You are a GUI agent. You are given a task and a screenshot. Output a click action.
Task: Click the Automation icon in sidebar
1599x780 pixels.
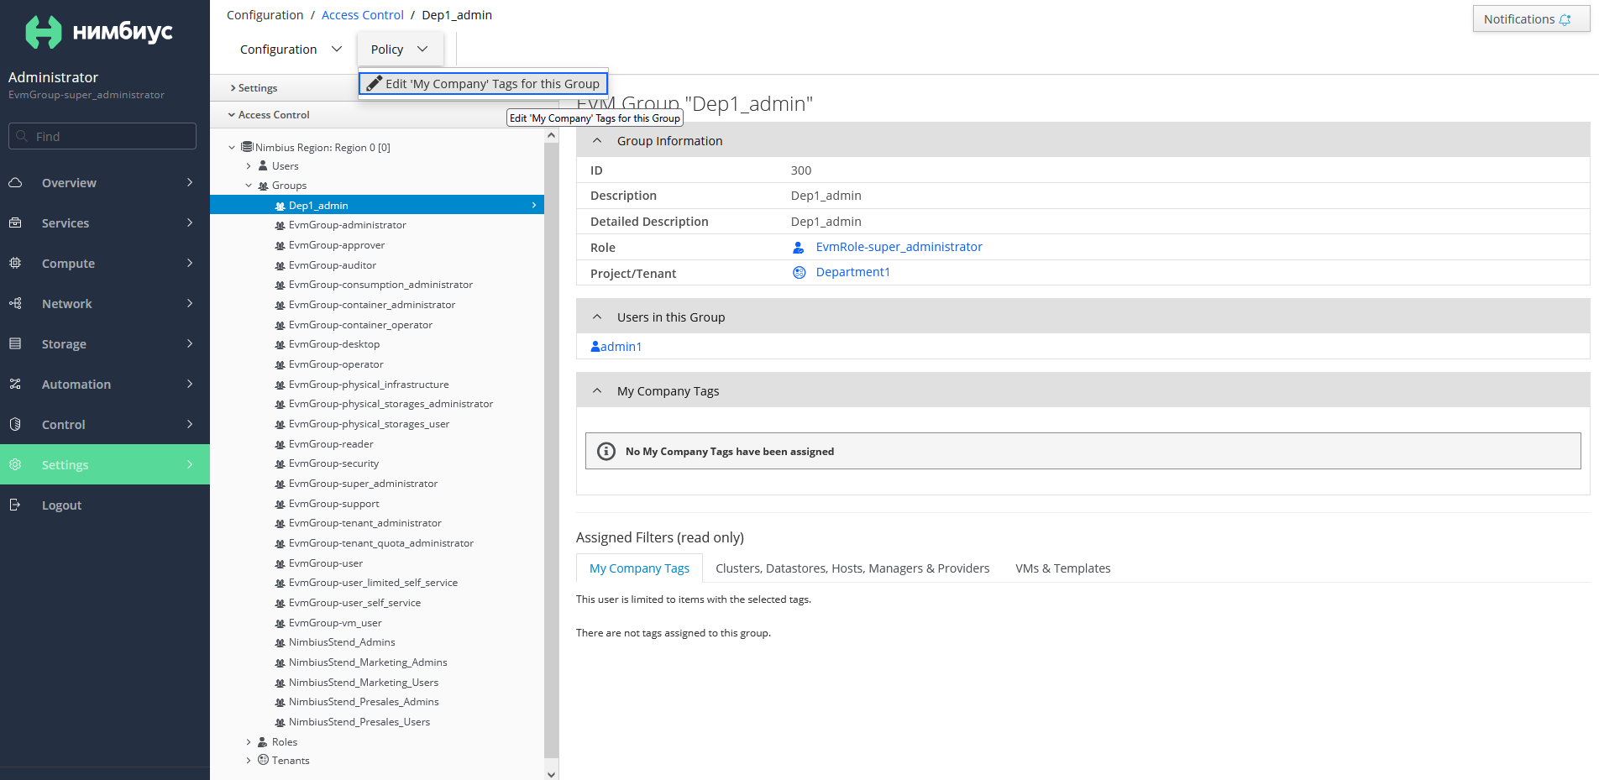(15, 384)
